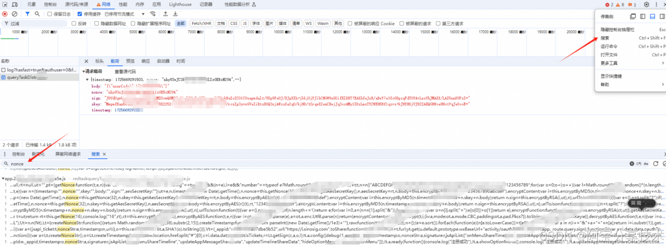Select 隐藏控制台抽屉栏 menu item
The width and height of the screenshot is (666, 247).
[x=632, y=29]
